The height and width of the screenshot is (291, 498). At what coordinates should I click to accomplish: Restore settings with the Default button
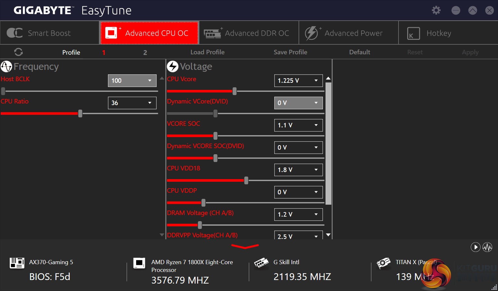360,52
